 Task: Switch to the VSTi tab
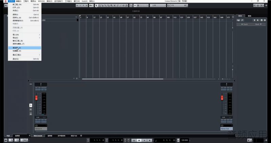coord(240,16)
